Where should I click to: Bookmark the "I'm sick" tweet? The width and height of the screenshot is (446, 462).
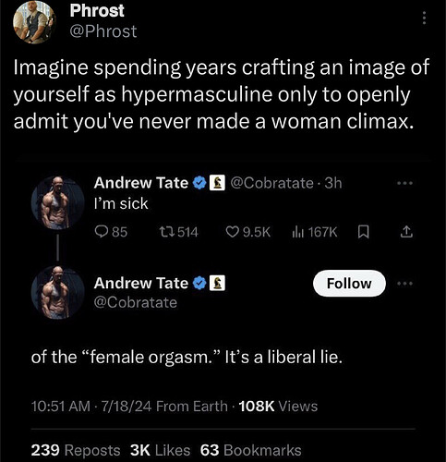coord(364,232)
